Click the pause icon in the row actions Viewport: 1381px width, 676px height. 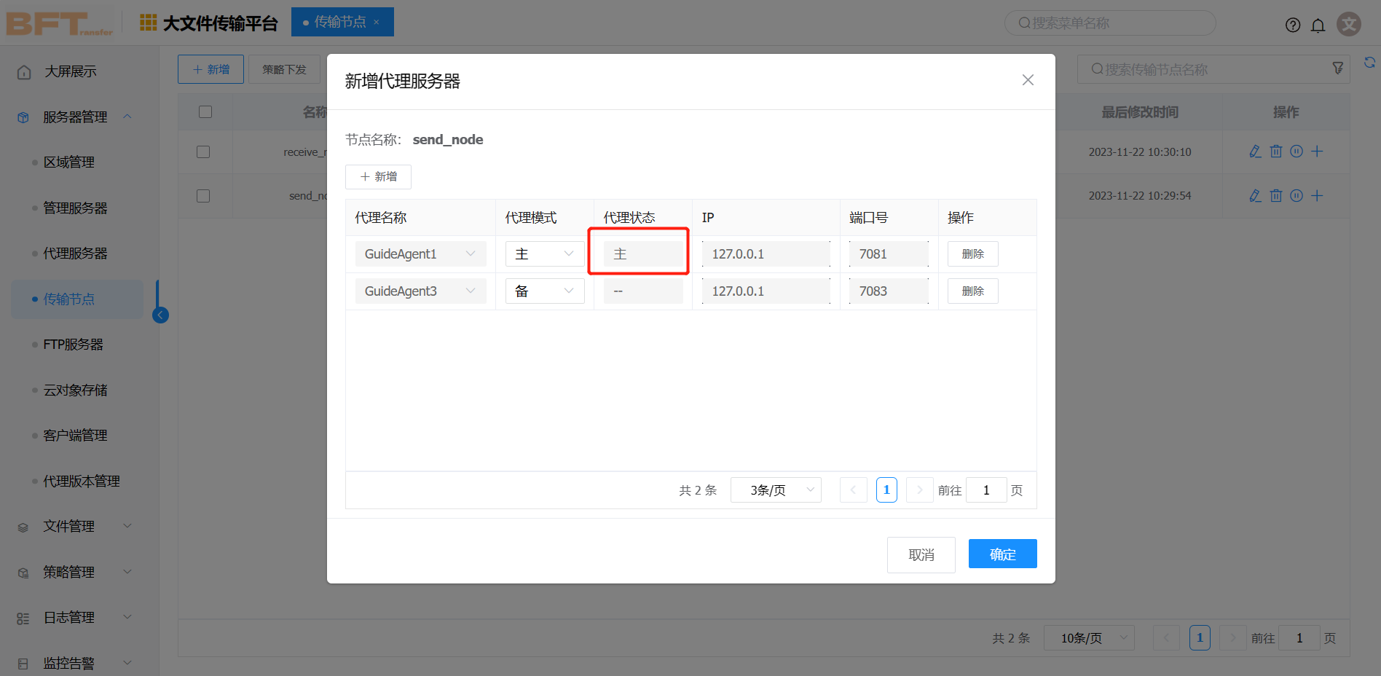tap(1297, 152)
